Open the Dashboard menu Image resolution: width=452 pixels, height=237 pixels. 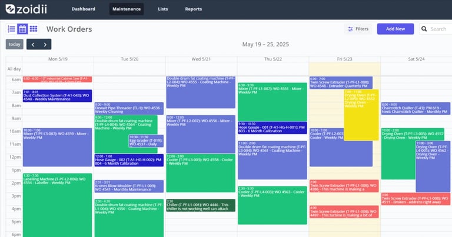[x=84, y=9]
